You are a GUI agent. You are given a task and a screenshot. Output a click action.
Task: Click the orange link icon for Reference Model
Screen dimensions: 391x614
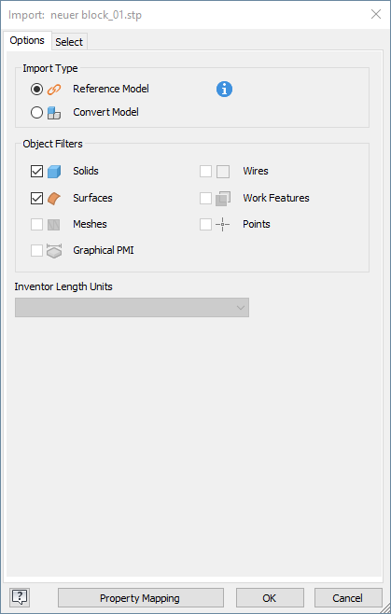pyautogui.click(x=54, y=90)
